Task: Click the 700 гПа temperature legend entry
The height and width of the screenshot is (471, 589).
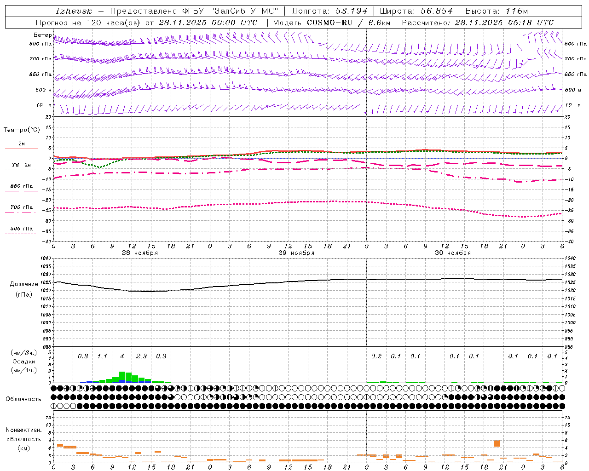Action: (x=21, y=207)
